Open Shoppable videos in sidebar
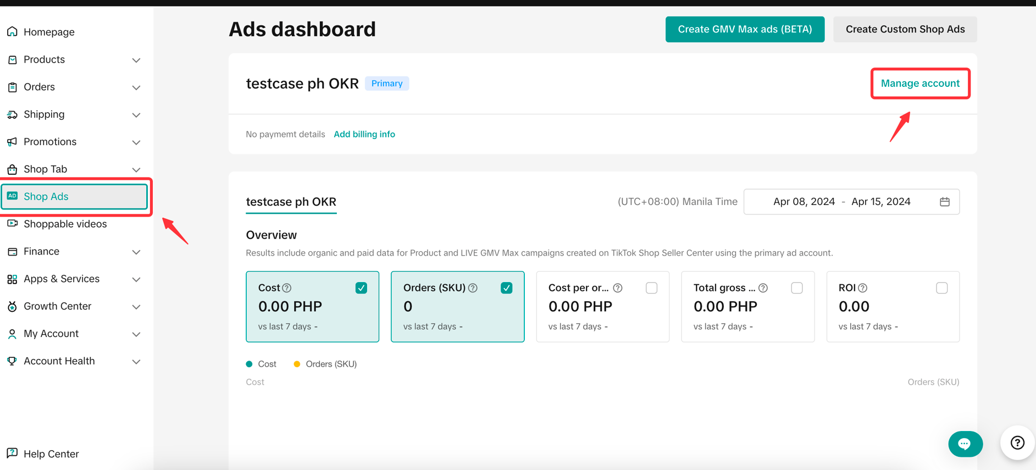Screen dimensions: 1036x470 (x=65, y=224)
